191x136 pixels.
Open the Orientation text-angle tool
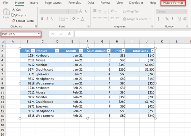coord(112,11)
